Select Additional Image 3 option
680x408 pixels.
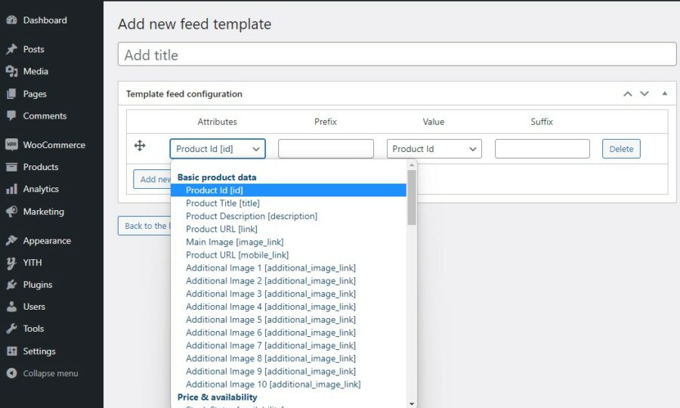coord(289,294)
